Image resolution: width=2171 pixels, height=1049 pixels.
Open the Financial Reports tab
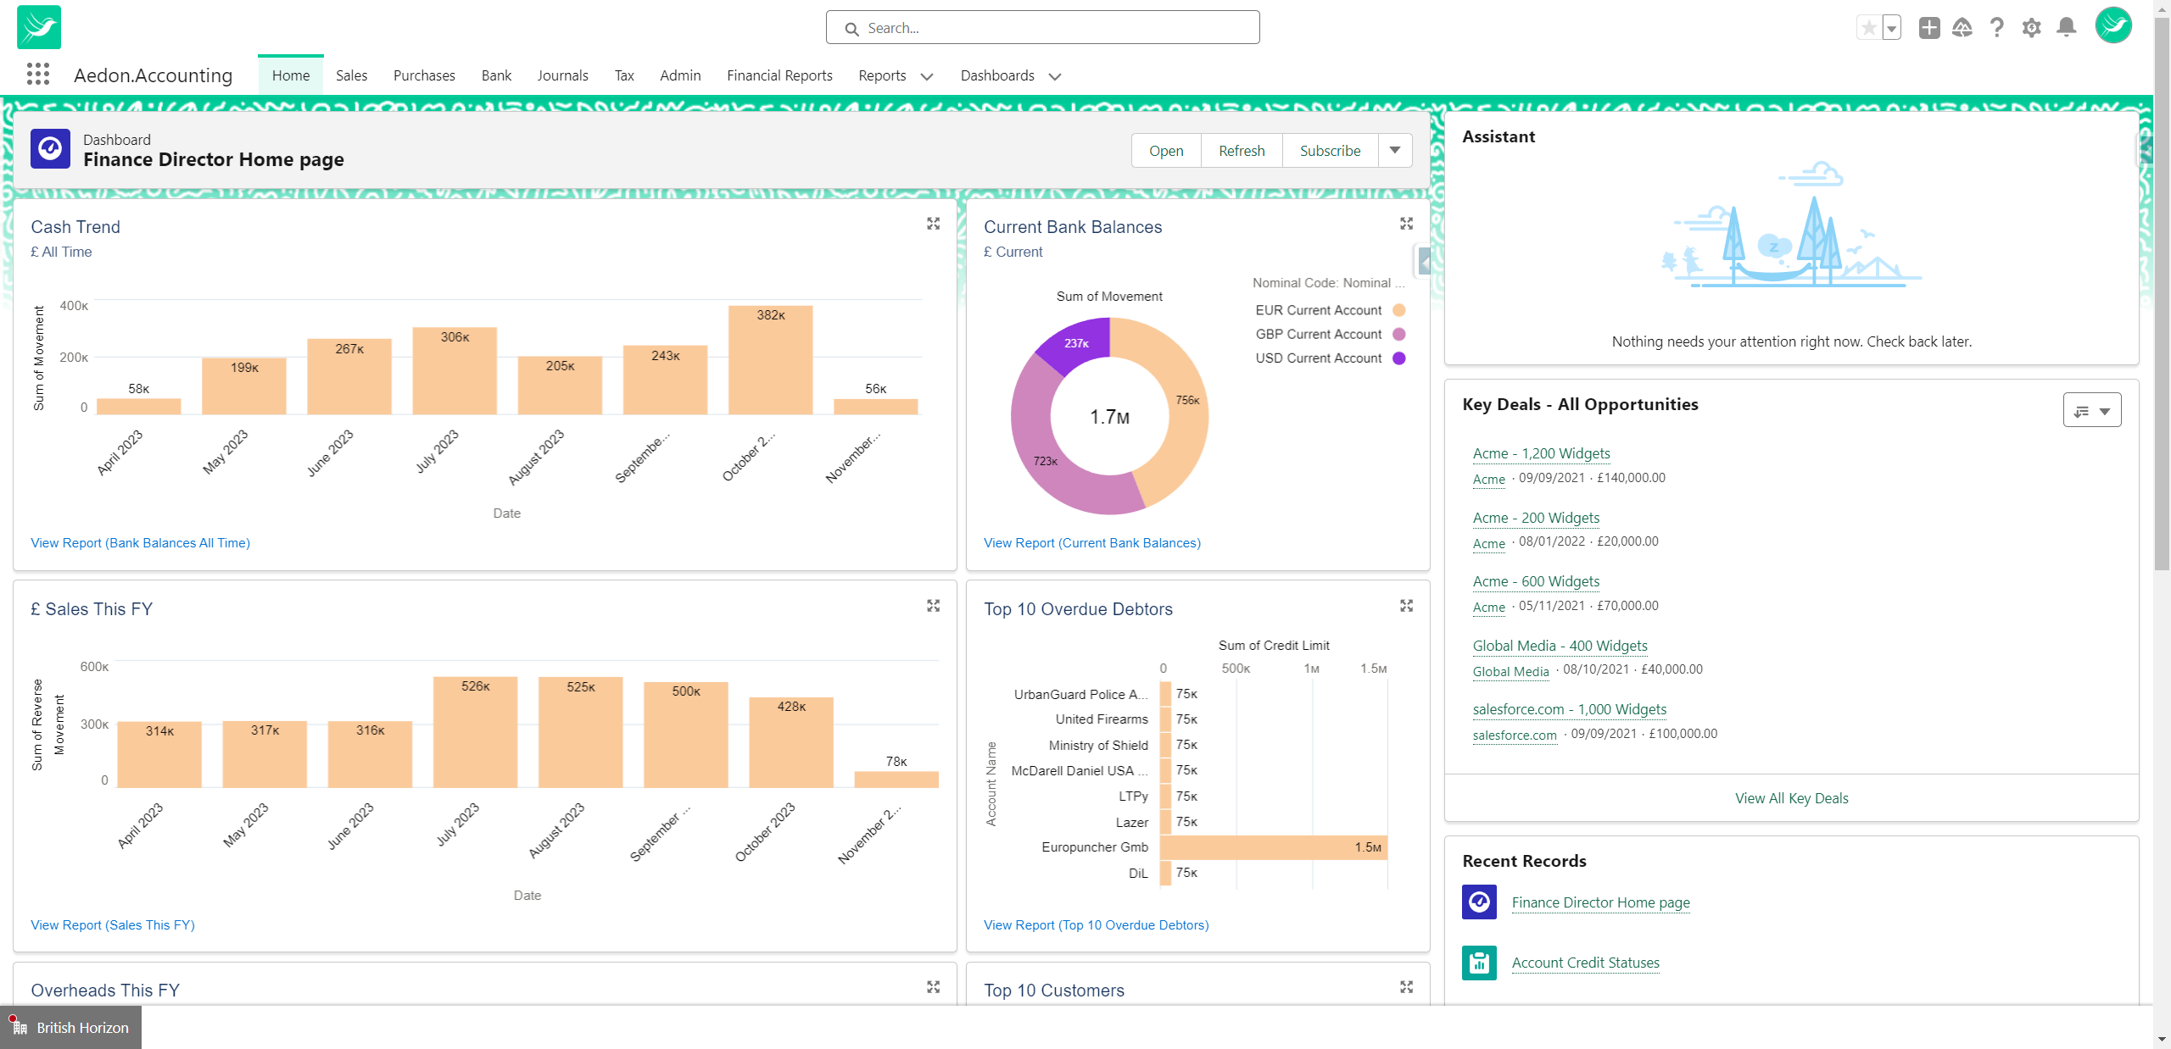click(779, 75)
